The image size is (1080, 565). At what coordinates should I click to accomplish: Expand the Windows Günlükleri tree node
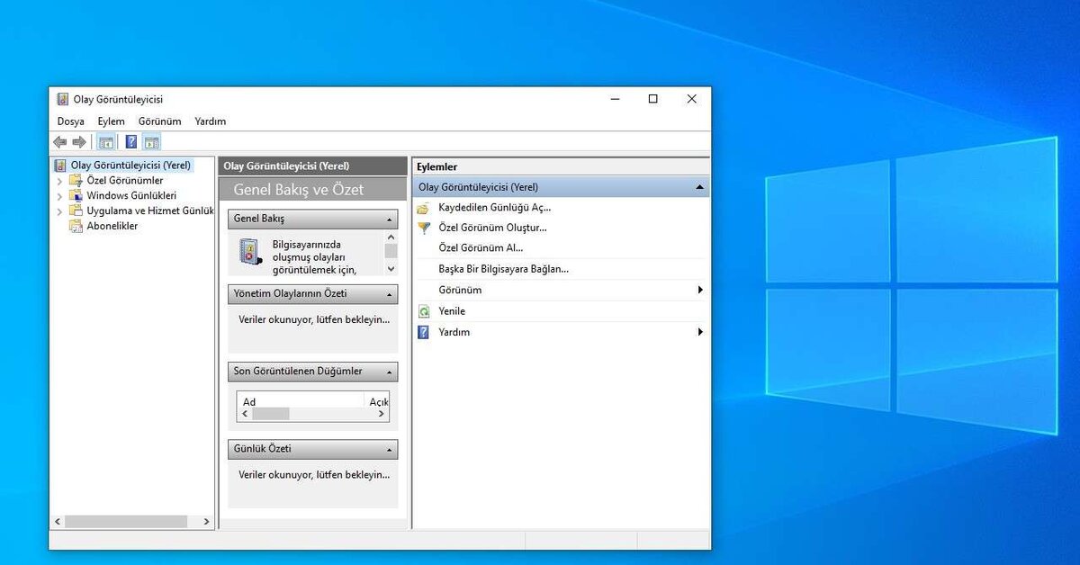click(x=60, y=196)
